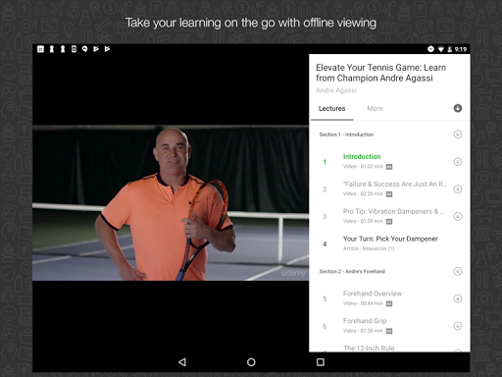Download the Introduction lecture video
This screenshot has width=502, height=377.
coord(458,161)
